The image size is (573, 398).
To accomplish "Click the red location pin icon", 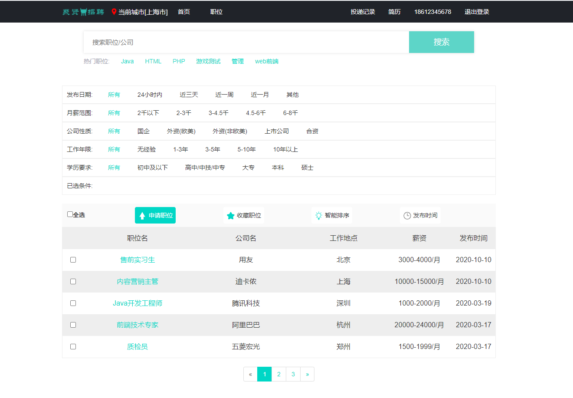I will [114, 12].
